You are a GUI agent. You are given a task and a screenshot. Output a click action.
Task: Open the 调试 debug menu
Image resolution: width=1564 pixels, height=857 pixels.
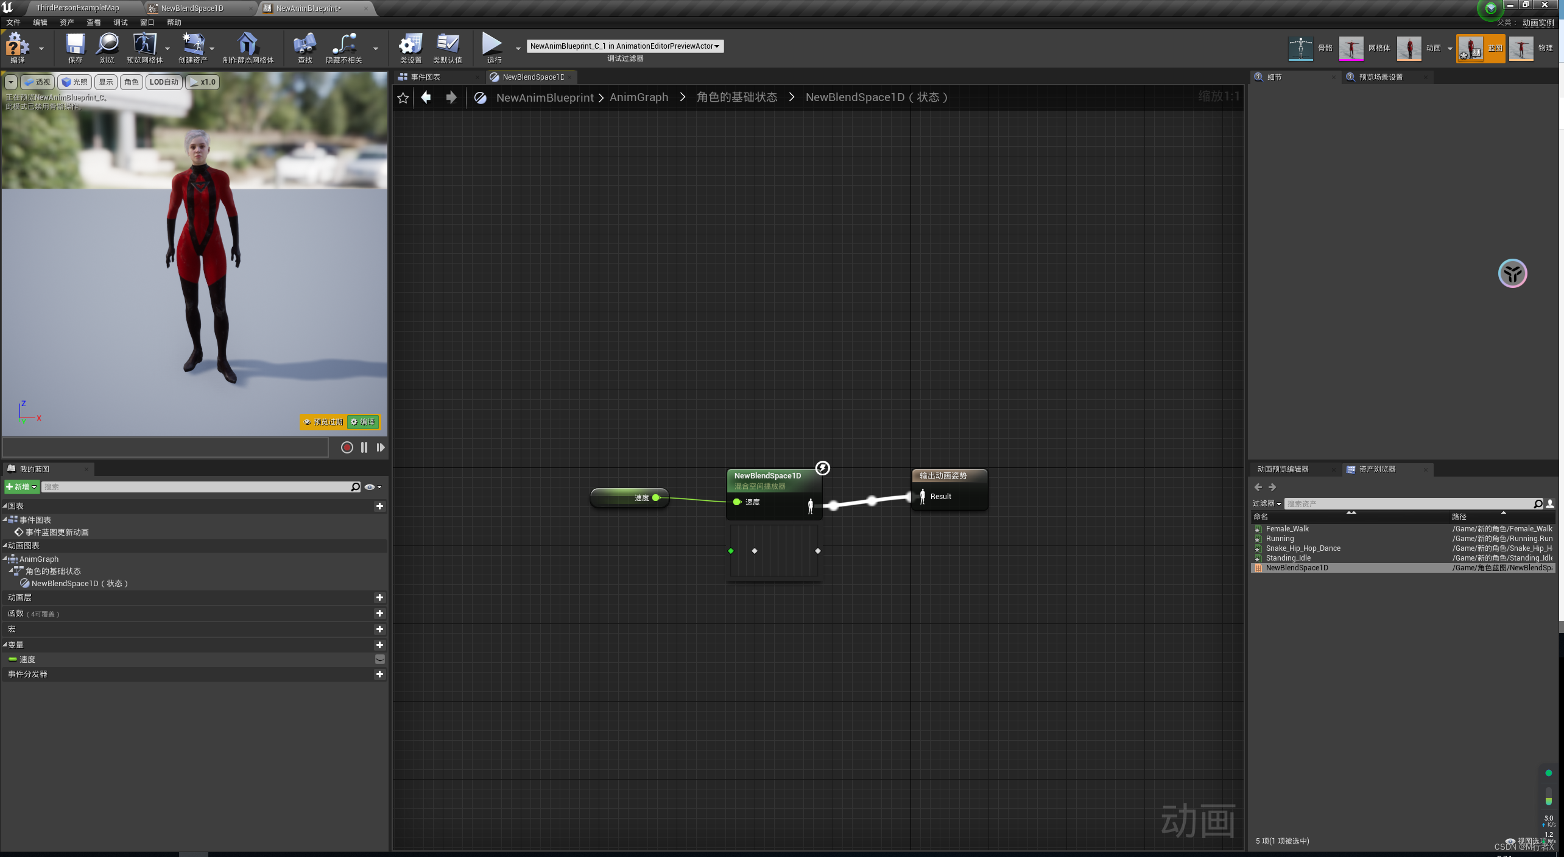(121, 23)
